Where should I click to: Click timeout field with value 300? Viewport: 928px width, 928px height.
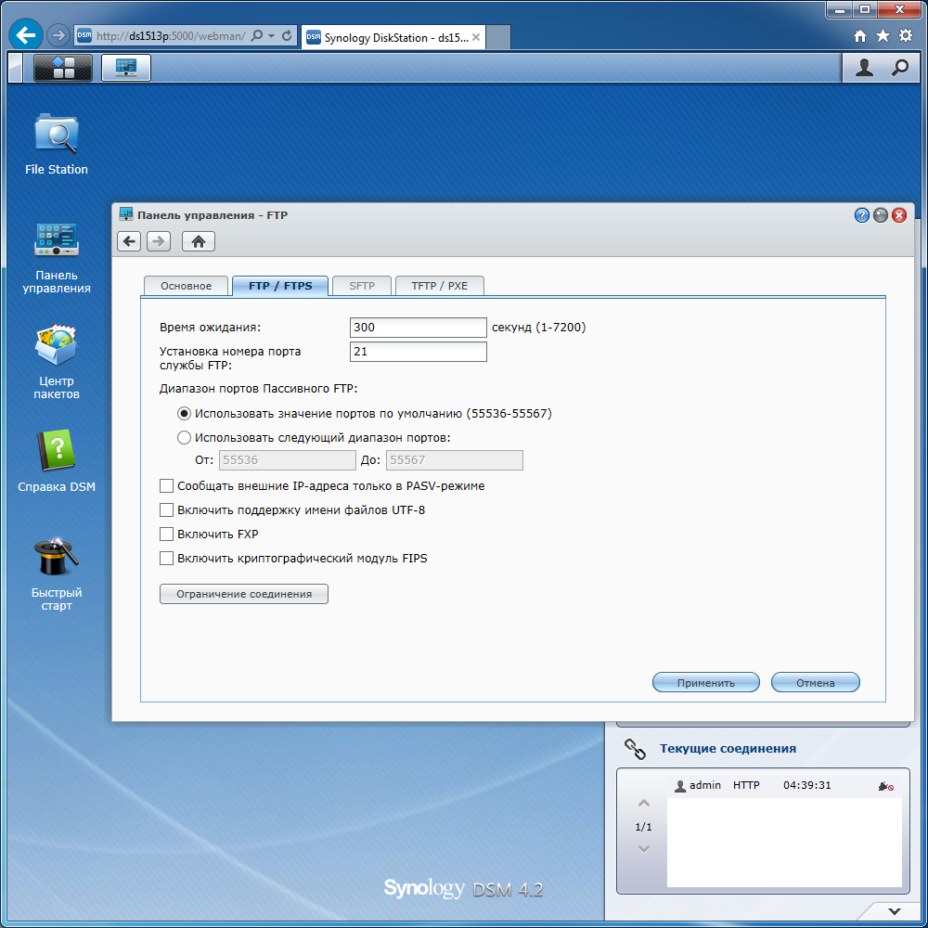[419, 328]
